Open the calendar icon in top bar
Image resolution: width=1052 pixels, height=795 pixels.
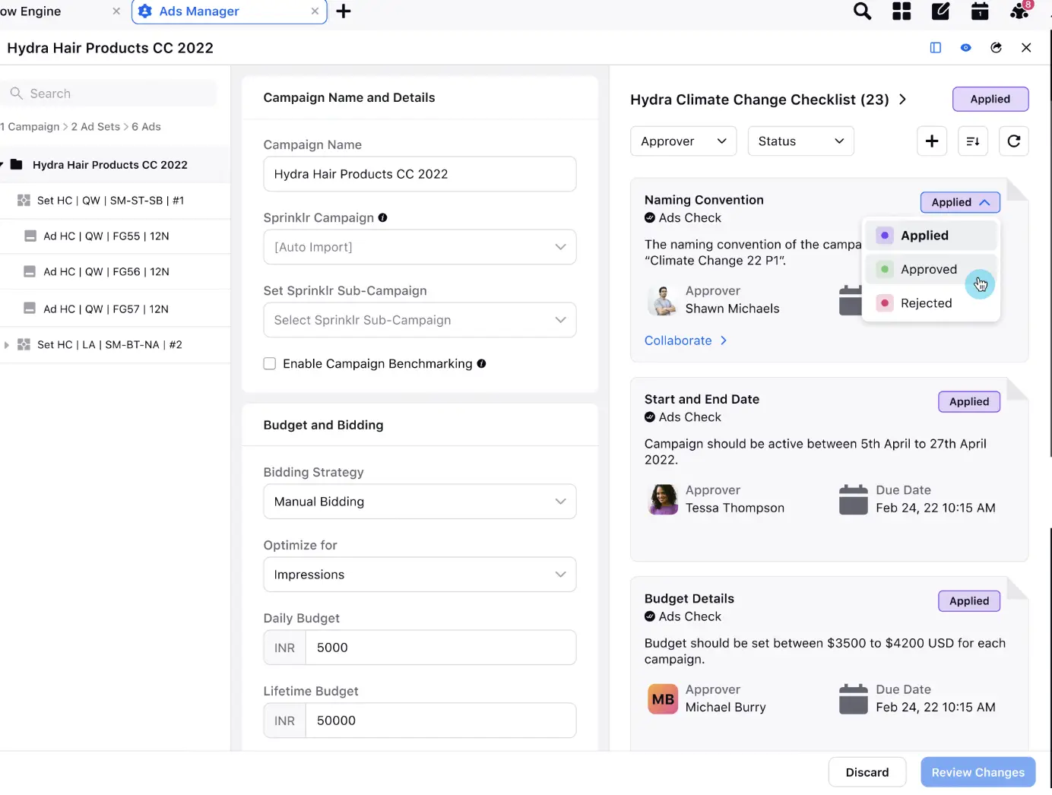(x=980, y=11)
